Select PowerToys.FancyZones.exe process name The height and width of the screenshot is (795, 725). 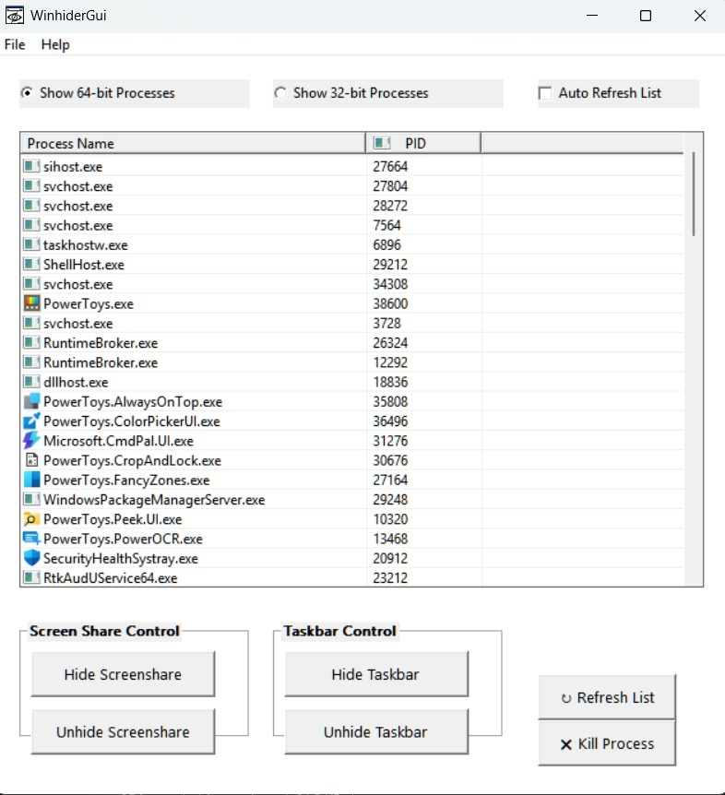click(x=126, y=481)
